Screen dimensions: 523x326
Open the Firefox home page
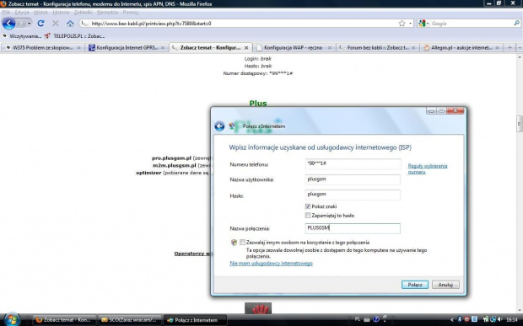(70, 24)
